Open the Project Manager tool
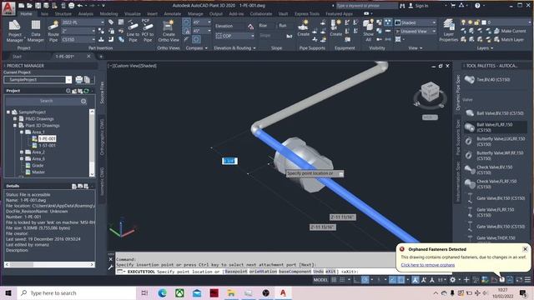534x300 pixels. (x=15, y=31)
